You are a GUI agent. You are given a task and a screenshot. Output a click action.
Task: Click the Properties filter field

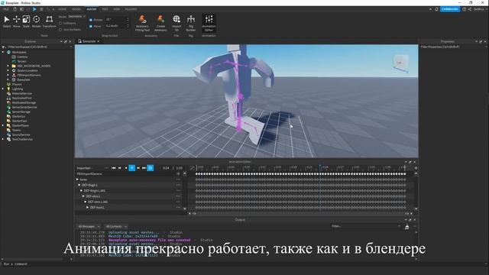coord(453,47)
